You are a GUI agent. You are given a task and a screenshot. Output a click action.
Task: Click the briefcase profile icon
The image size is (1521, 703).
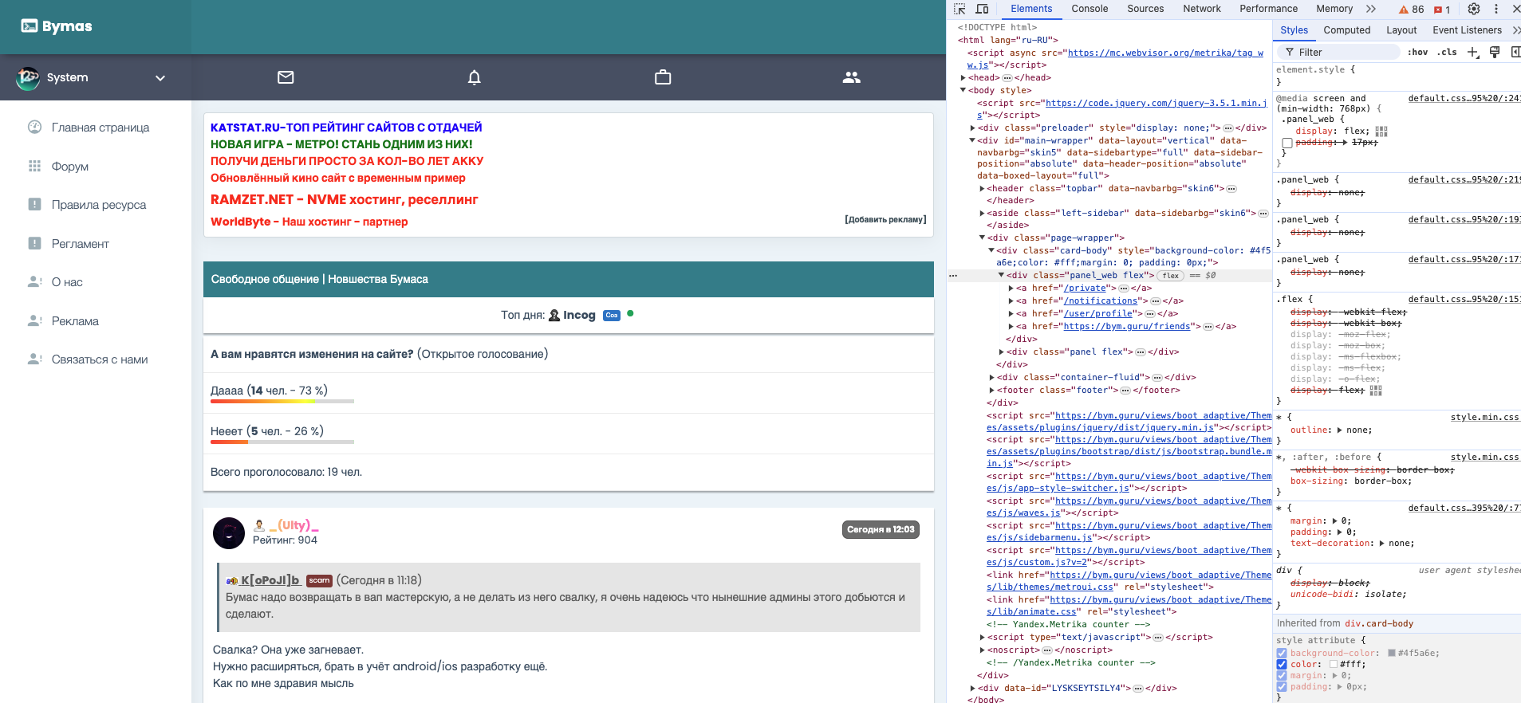pyautogui.click(x=663, y=77)
